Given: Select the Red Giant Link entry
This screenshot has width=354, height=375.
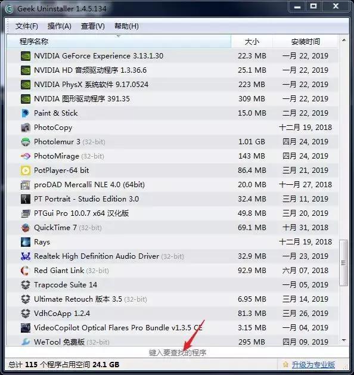Looking at the screenshot, I should pos(172,271).
